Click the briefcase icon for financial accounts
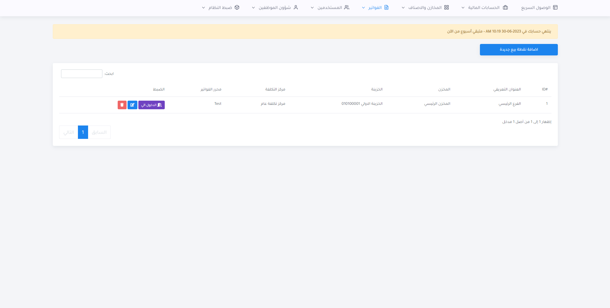610x308 pixels. coord(505,7)
